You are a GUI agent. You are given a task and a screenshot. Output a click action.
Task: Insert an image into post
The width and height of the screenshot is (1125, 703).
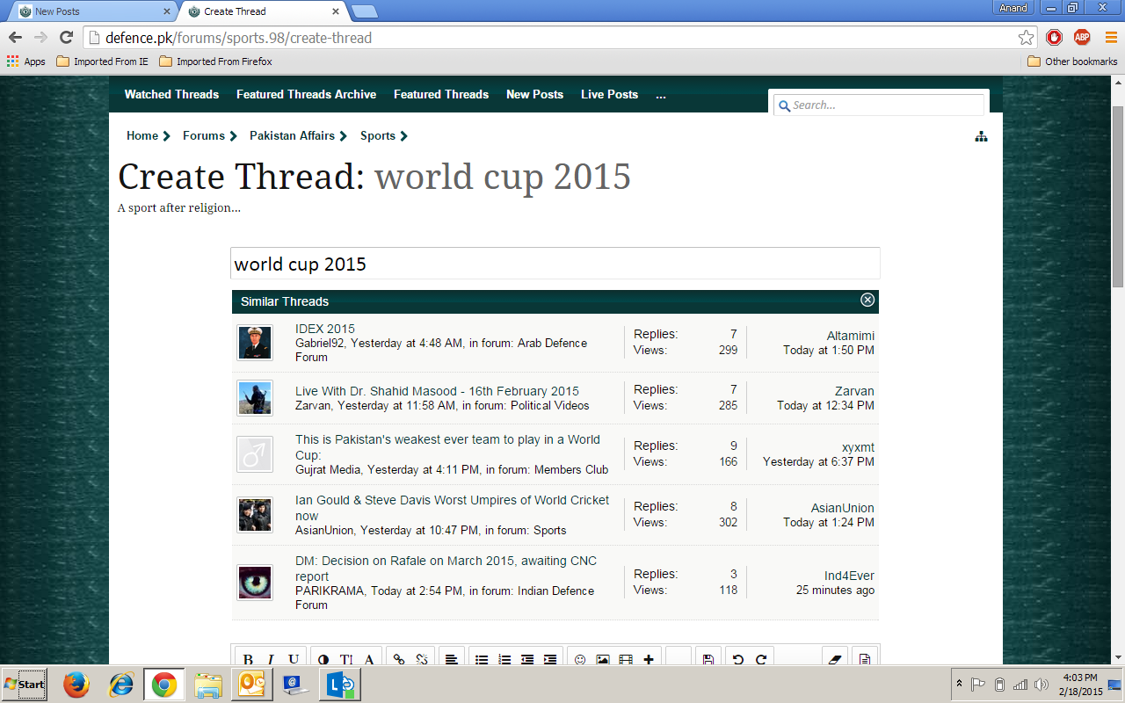tap(603, 659)
